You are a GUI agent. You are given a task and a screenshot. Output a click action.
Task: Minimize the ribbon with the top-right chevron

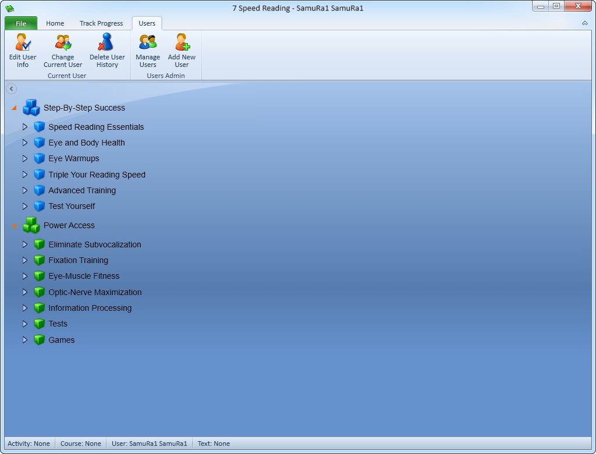(584, 23)
